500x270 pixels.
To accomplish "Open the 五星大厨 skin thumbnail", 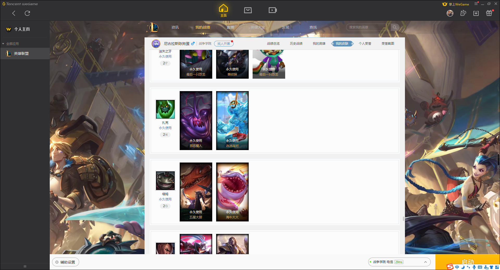I will tap(196, 192).
